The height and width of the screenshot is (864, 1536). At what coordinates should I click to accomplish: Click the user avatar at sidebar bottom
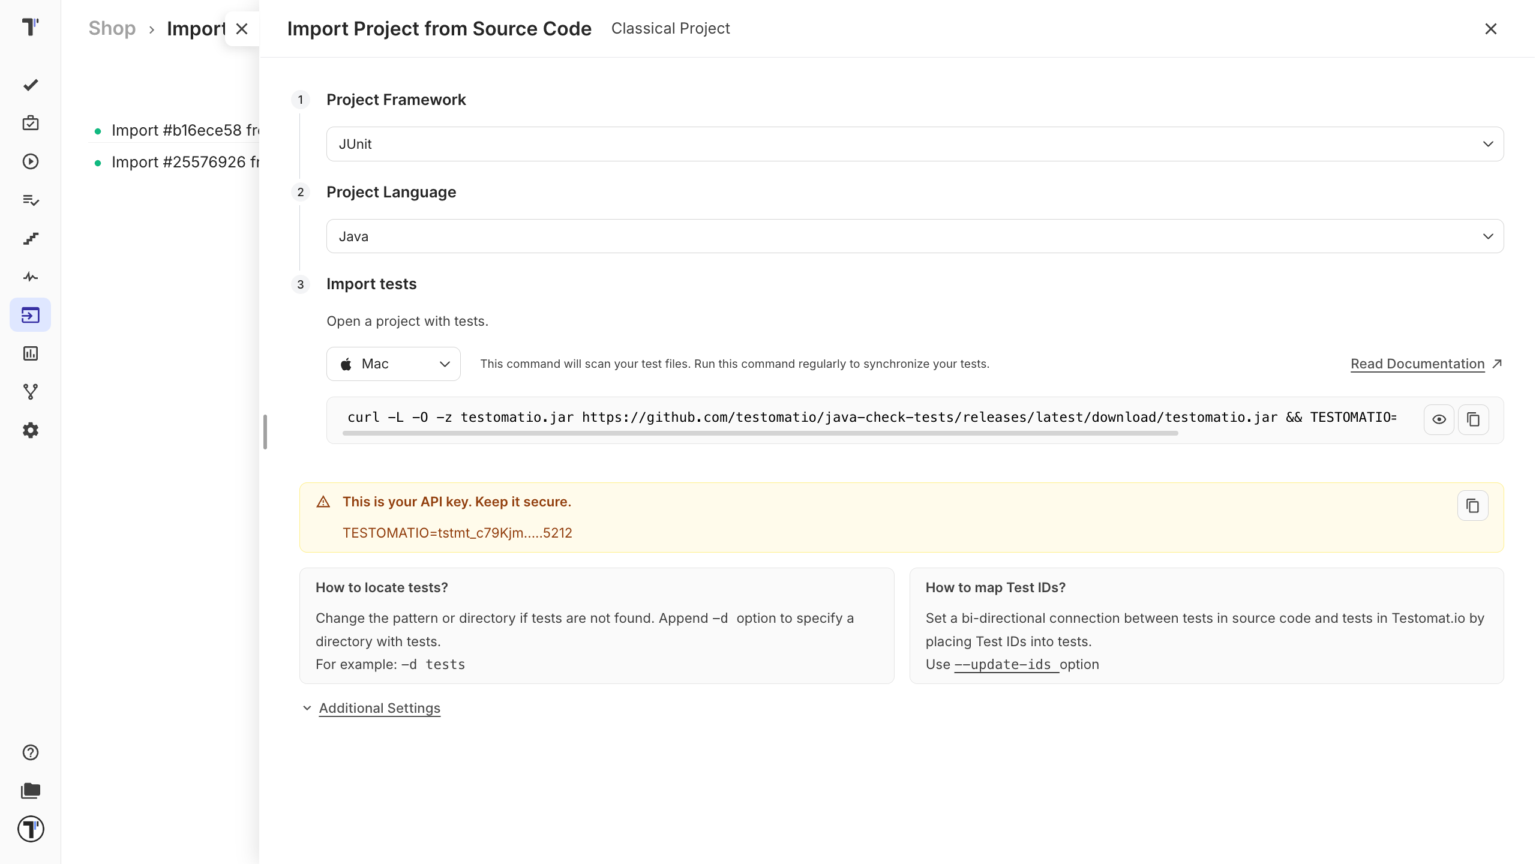click(x=31, y=829)
